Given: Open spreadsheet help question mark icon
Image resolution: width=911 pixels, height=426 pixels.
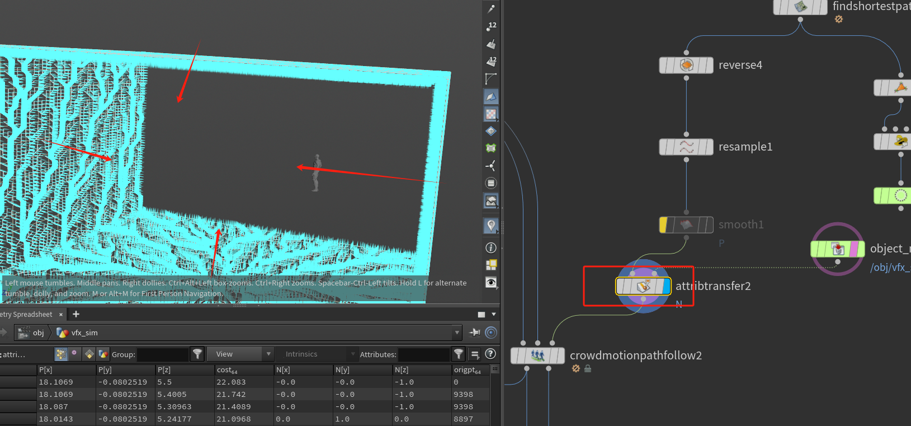Looking at the screenshot, I should coord(490,354).
